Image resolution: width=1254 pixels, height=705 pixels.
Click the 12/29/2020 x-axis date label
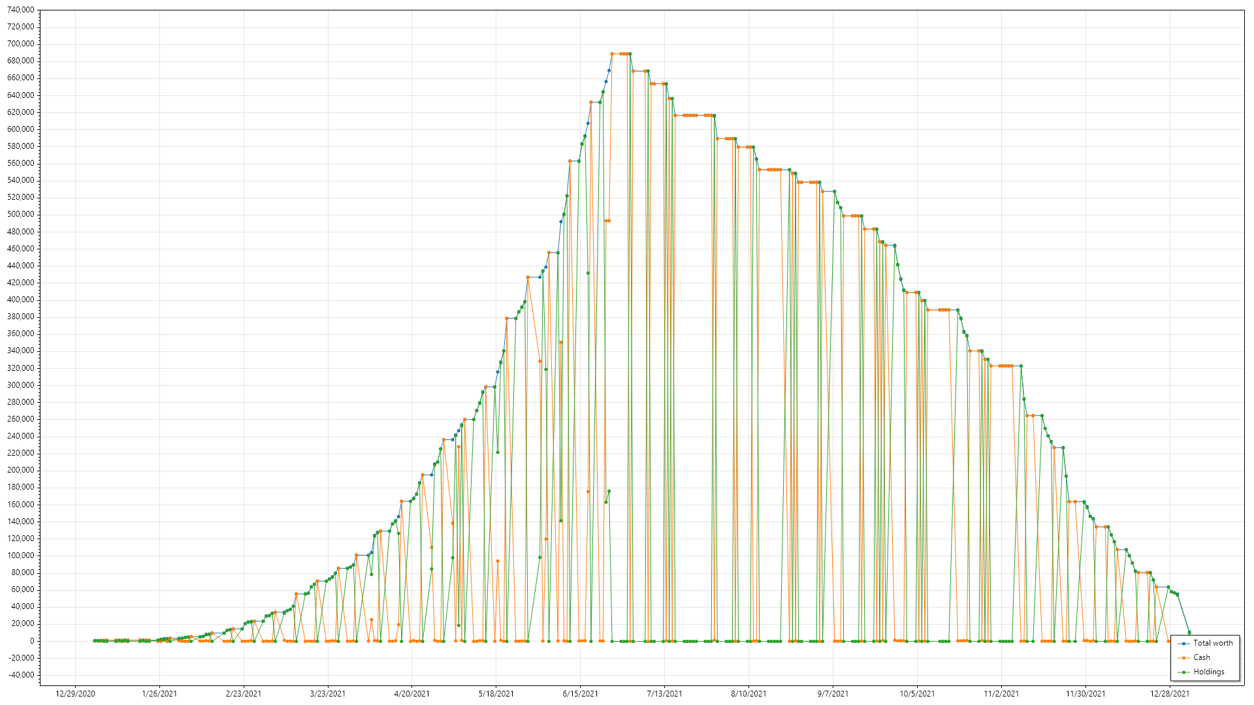[75, 694]
